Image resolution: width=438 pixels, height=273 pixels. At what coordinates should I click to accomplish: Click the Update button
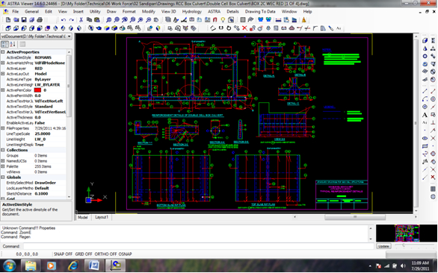point(383,246)
